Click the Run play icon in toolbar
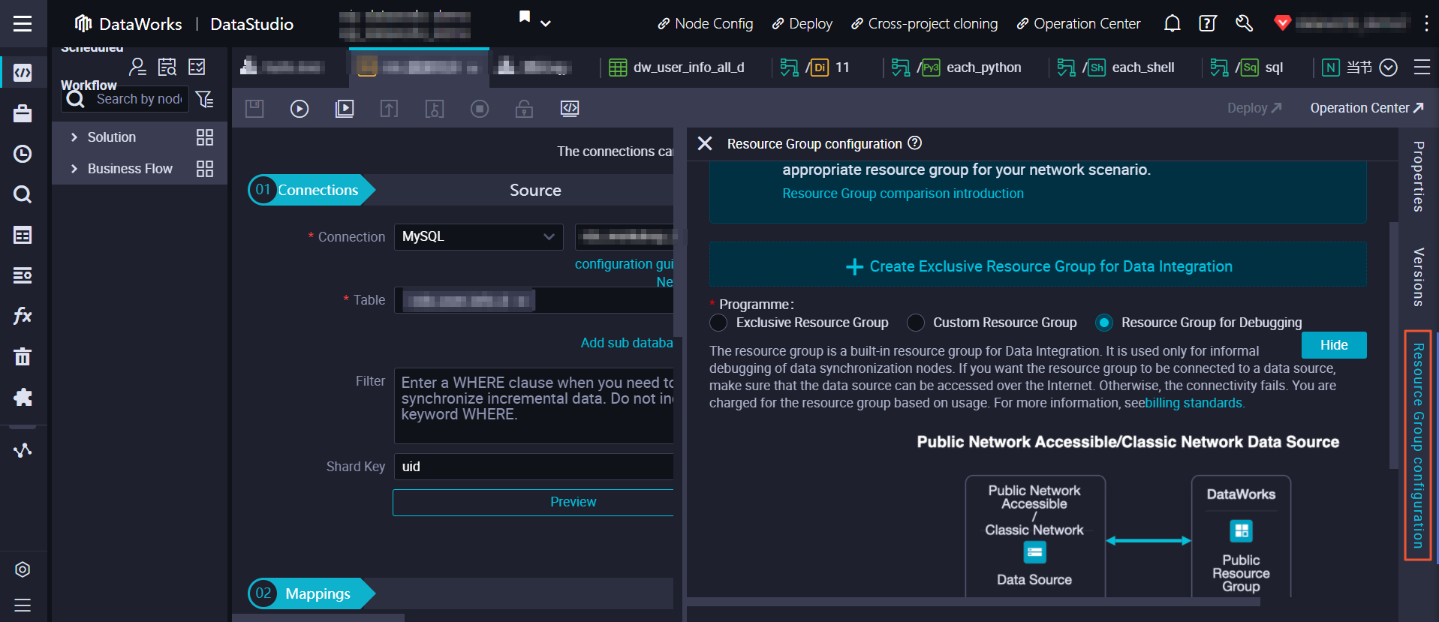 [x=300, y=109]
